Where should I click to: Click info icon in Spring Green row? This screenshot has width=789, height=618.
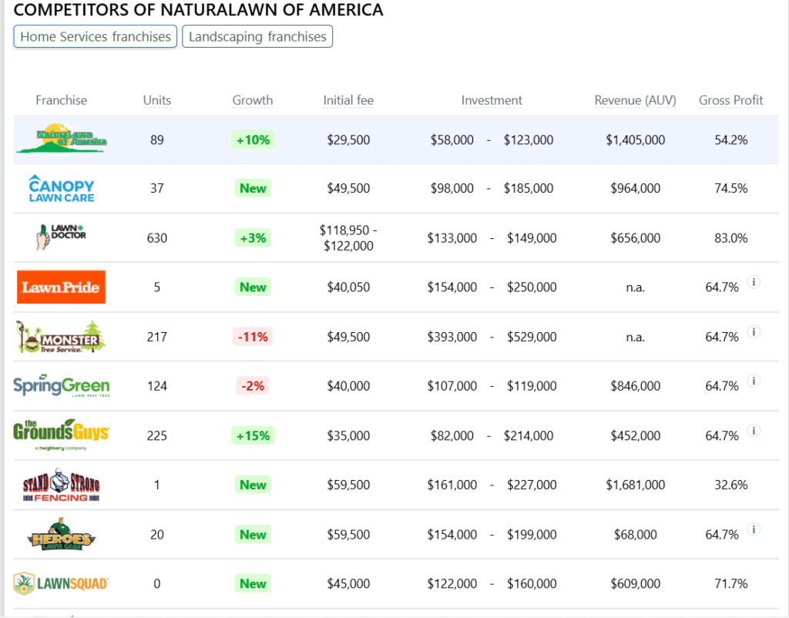coord(754,381)
